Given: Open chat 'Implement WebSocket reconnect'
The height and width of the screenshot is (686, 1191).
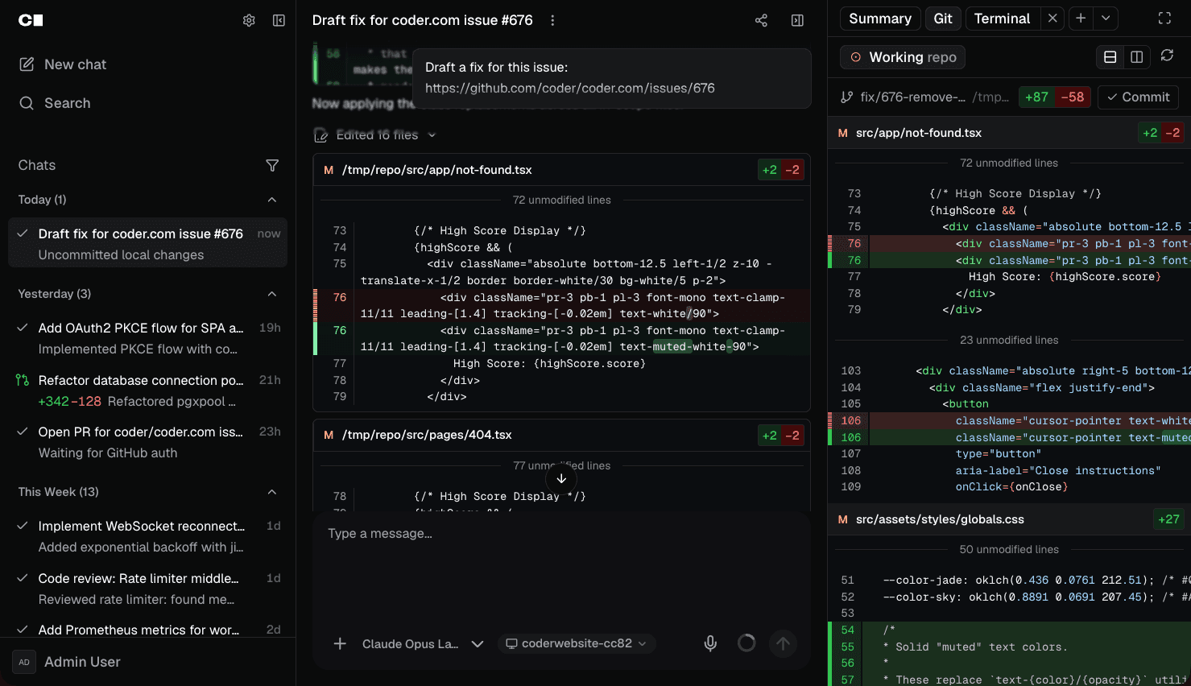Looking at the screenshot, I should click(x=147, y=536).
